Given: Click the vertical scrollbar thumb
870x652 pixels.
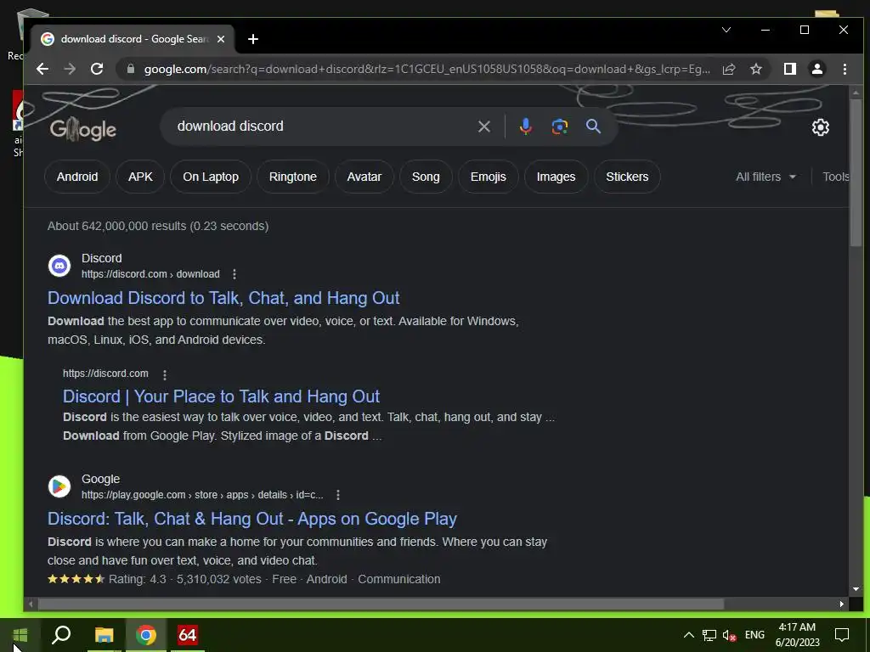Looking at the screenshot, I should tap(856, 173).
